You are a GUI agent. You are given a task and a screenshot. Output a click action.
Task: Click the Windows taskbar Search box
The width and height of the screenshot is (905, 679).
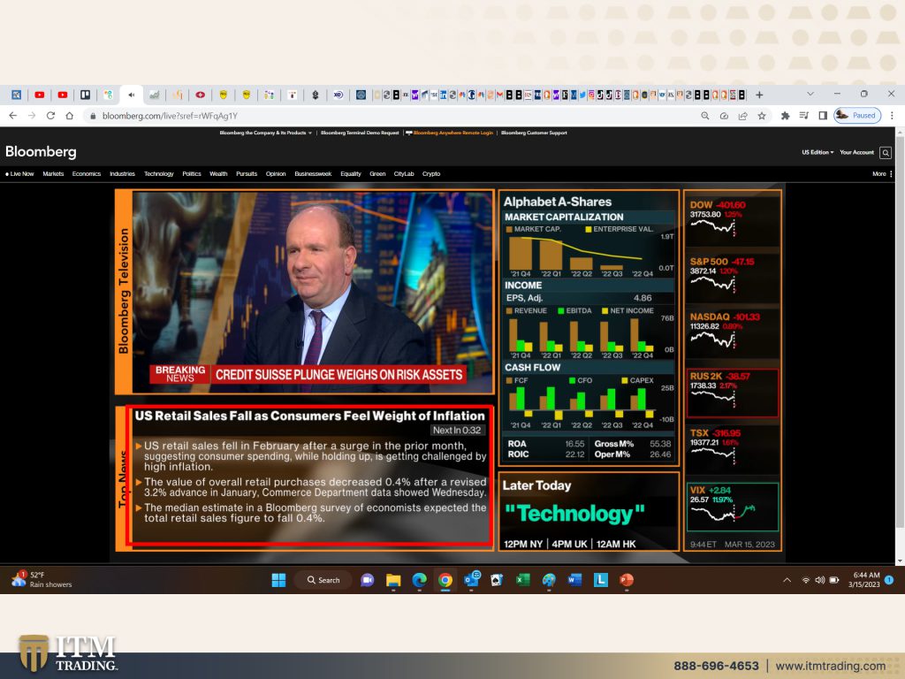point(323,580)
